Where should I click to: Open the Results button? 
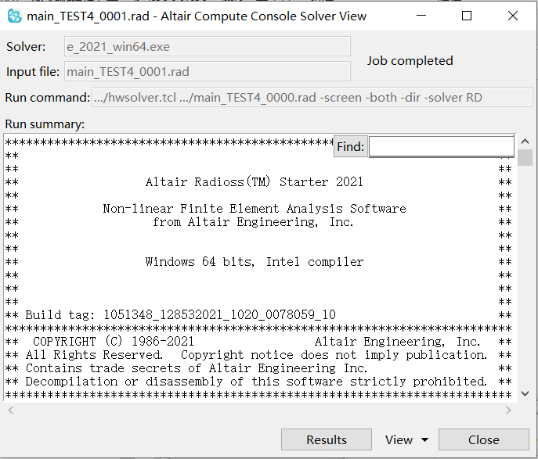click(x=327, y=439)
